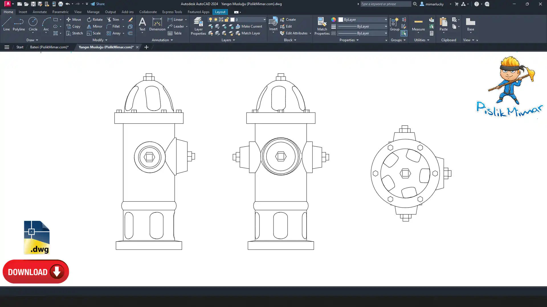Toggle layer on/off lightbulb icon
Image resolution: width=547 pixels, height=307 pixels.
coord(211,20)
